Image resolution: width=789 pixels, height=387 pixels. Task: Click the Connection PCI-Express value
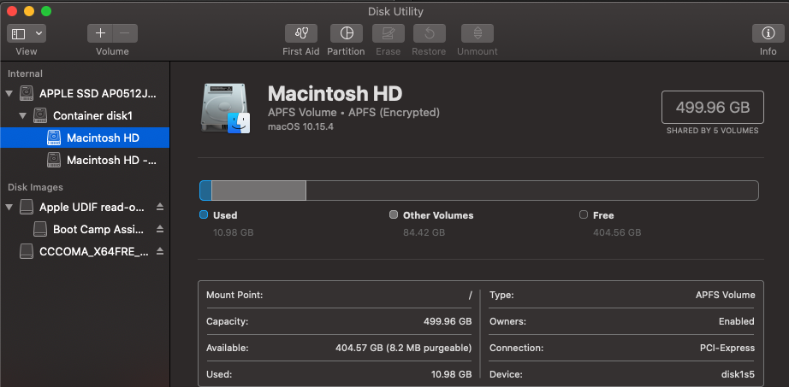click(727, 348)
